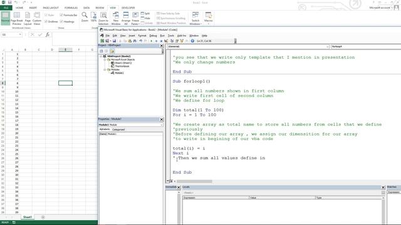Open Find with the binoculars icon
401x225 pixels.
tap(135, 41)
